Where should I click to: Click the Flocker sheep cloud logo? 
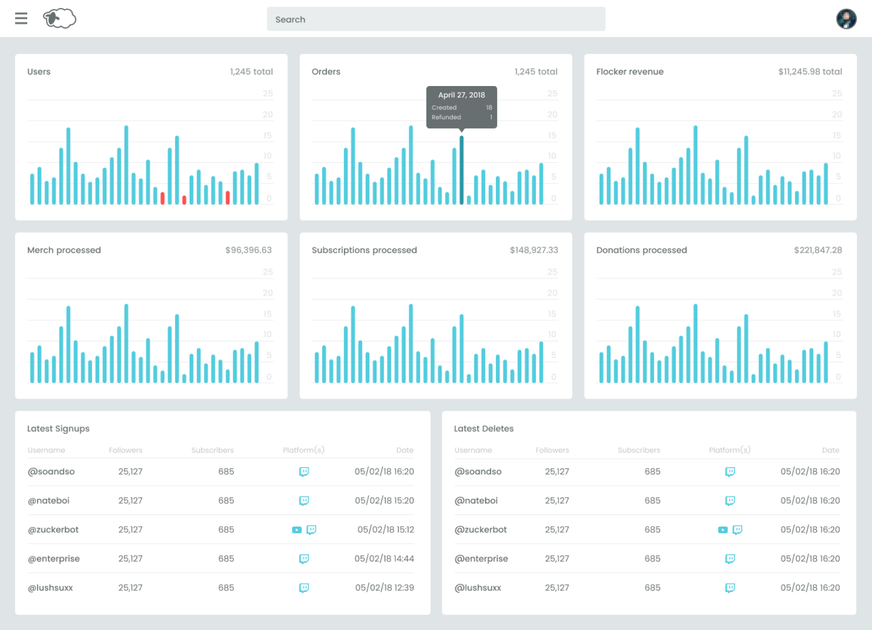coord(59,19)
